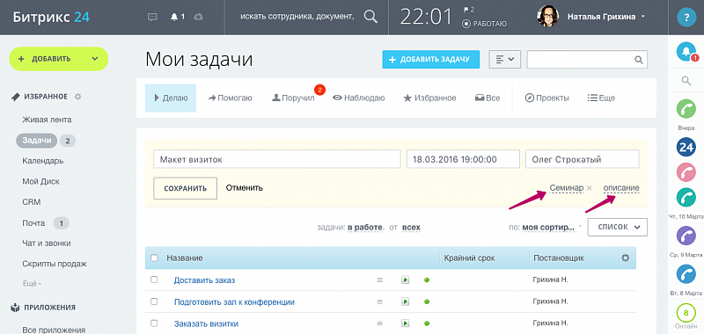Image resolution: width=704 pixels, height=334 pixels.
Task: Switch to the Делаю tab
Action: [171, 98]
